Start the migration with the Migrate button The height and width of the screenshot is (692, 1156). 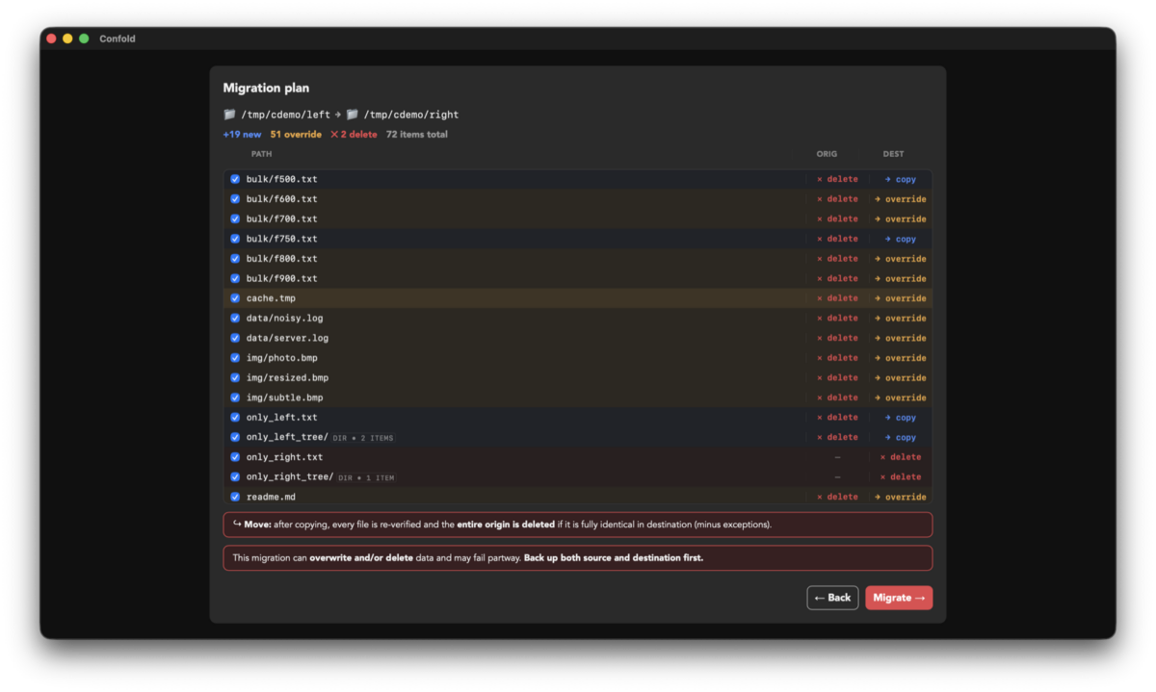[x=899, y=598]
